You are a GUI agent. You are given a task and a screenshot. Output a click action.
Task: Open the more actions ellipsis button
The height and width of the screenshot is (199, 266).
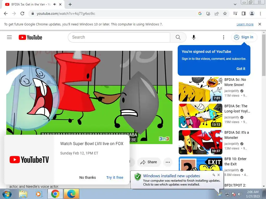(168, 162)
